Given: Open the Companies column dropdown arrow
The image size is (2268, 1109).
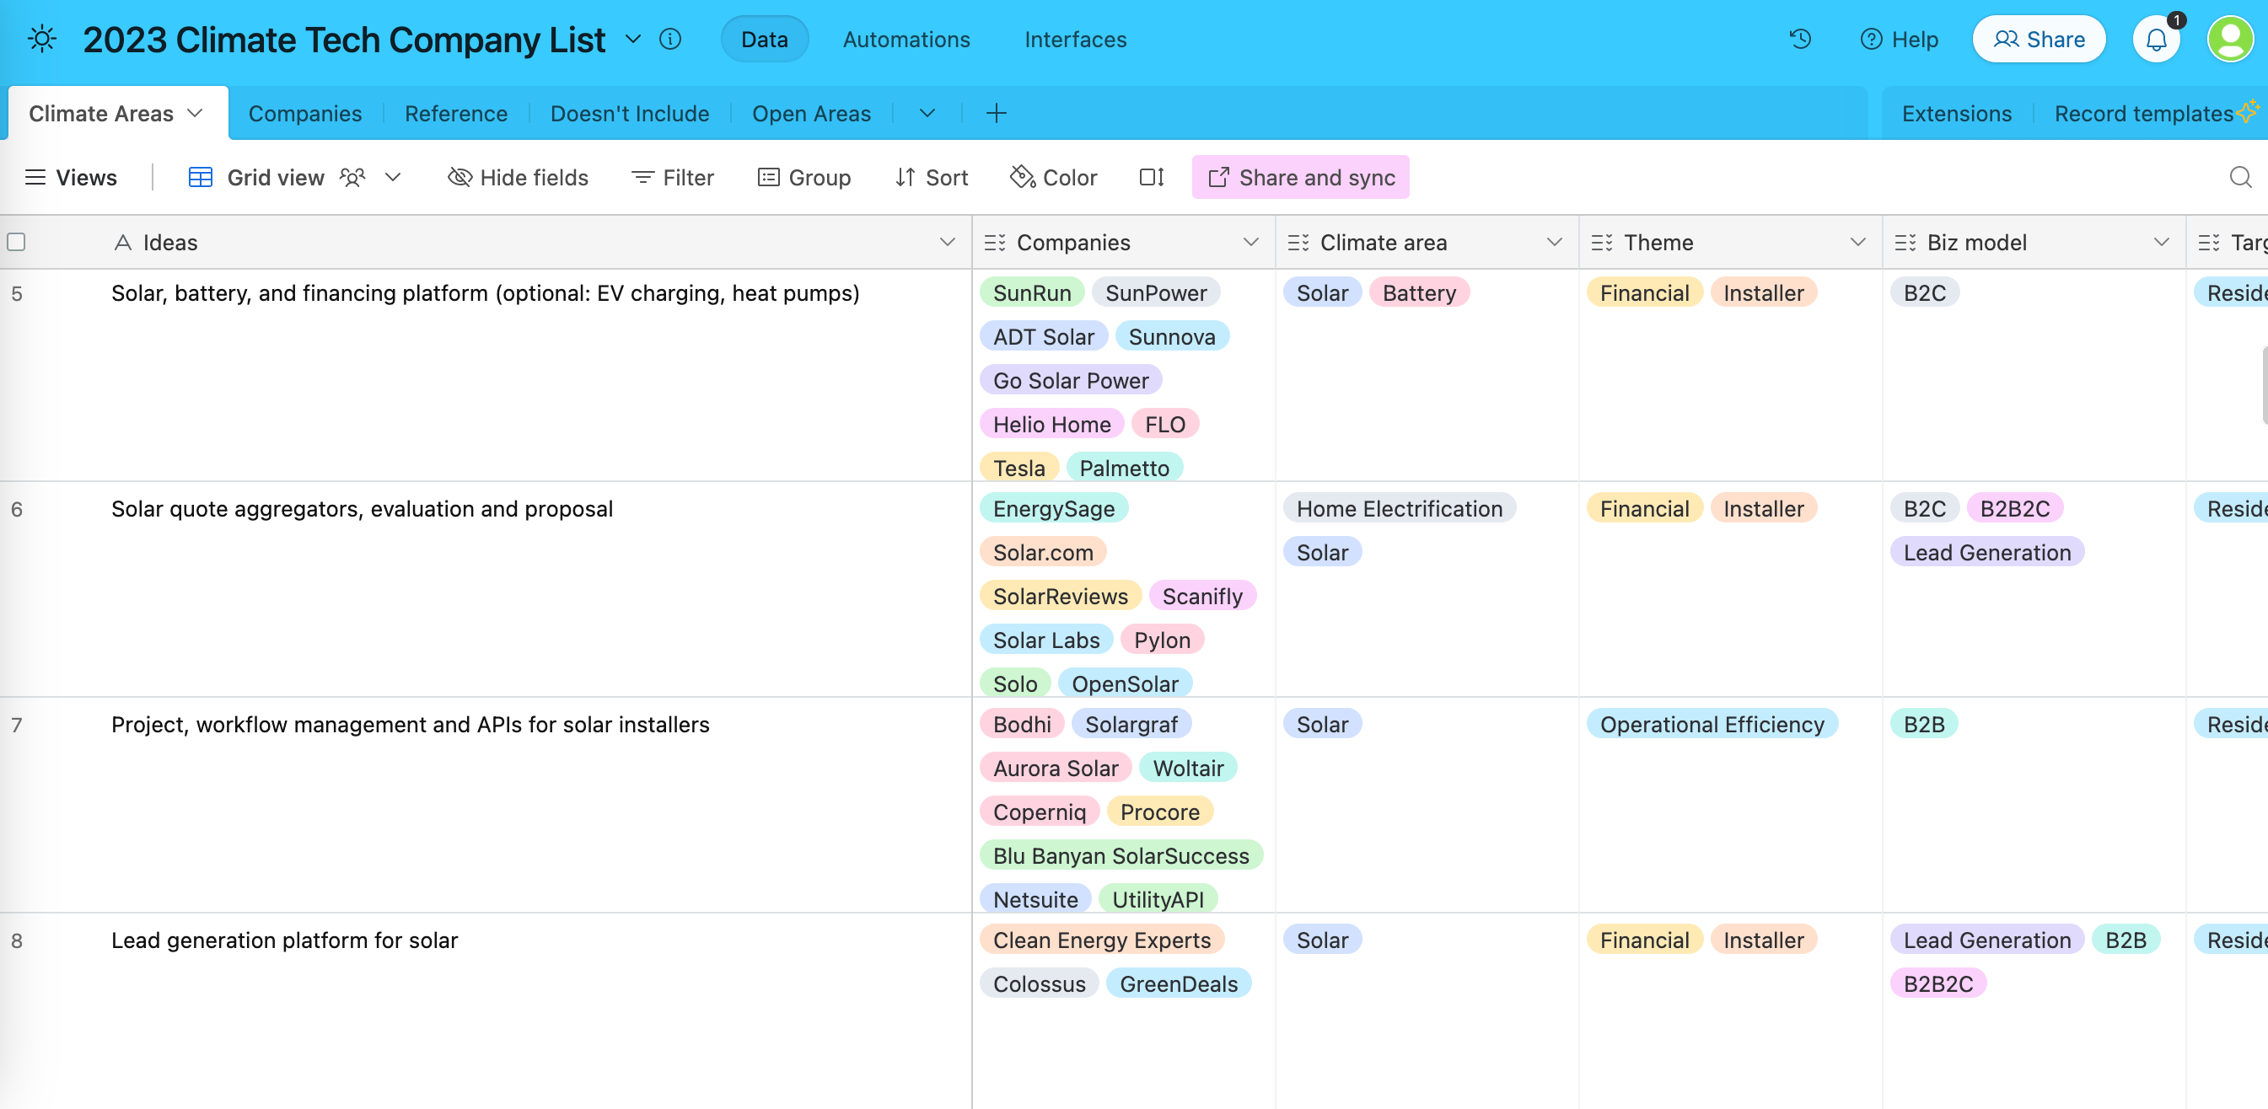Looking at the screenshot, I should click(1250, 242).
